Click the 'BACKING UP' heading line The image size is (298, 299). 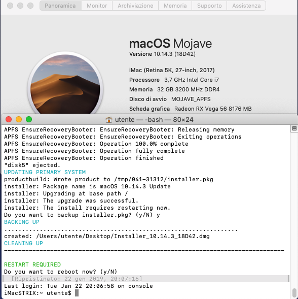coord(22,222)
